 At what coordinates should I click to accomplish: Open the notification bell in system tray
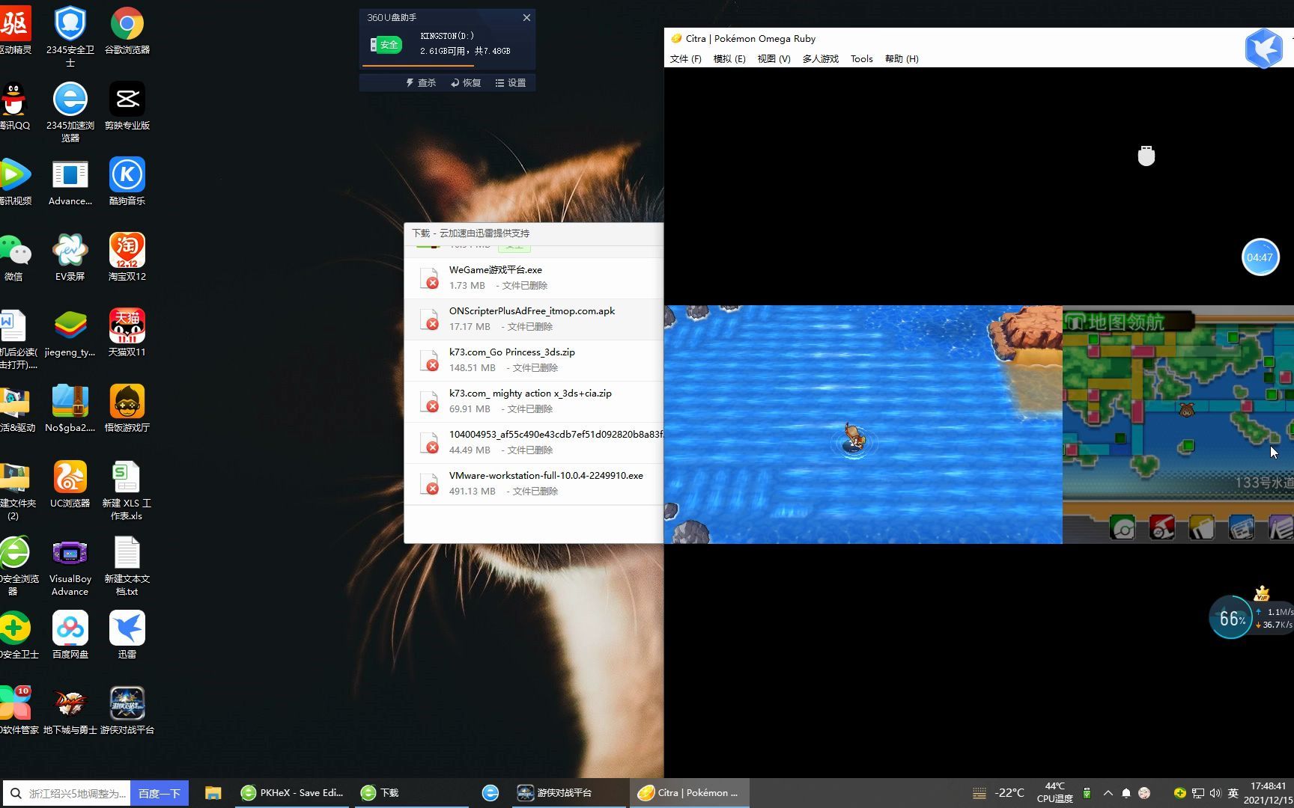pos(1126,793)
